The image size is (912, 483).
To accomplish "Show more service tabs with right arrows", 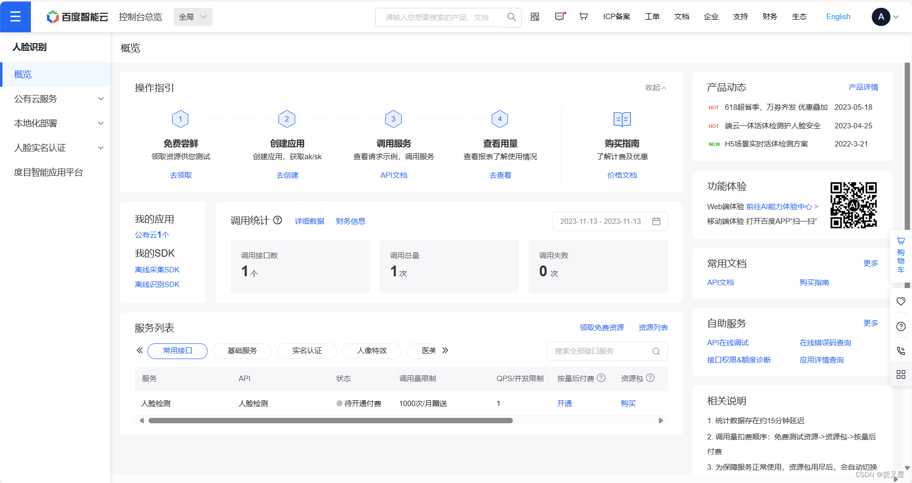I will [x=445, y=350].
